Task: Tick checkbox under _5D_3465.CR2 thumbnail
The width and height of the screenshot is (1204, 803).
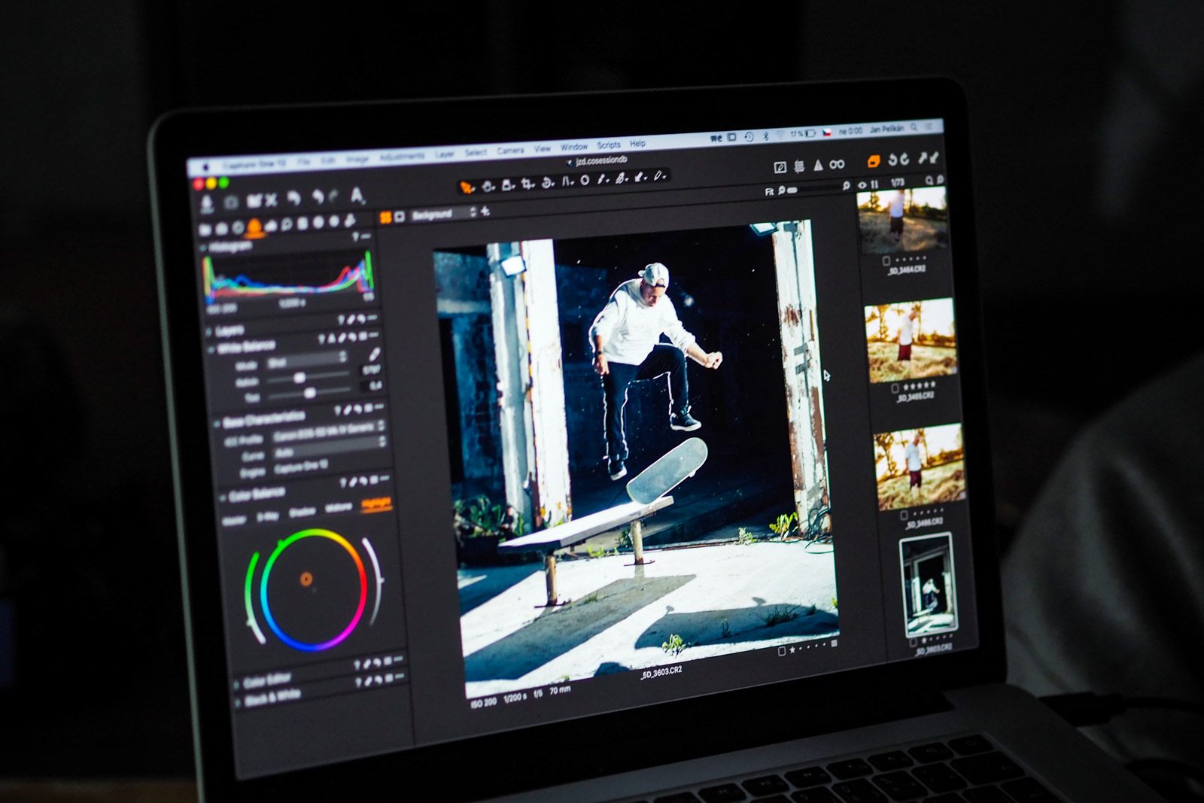Action: tap(894, 388)
